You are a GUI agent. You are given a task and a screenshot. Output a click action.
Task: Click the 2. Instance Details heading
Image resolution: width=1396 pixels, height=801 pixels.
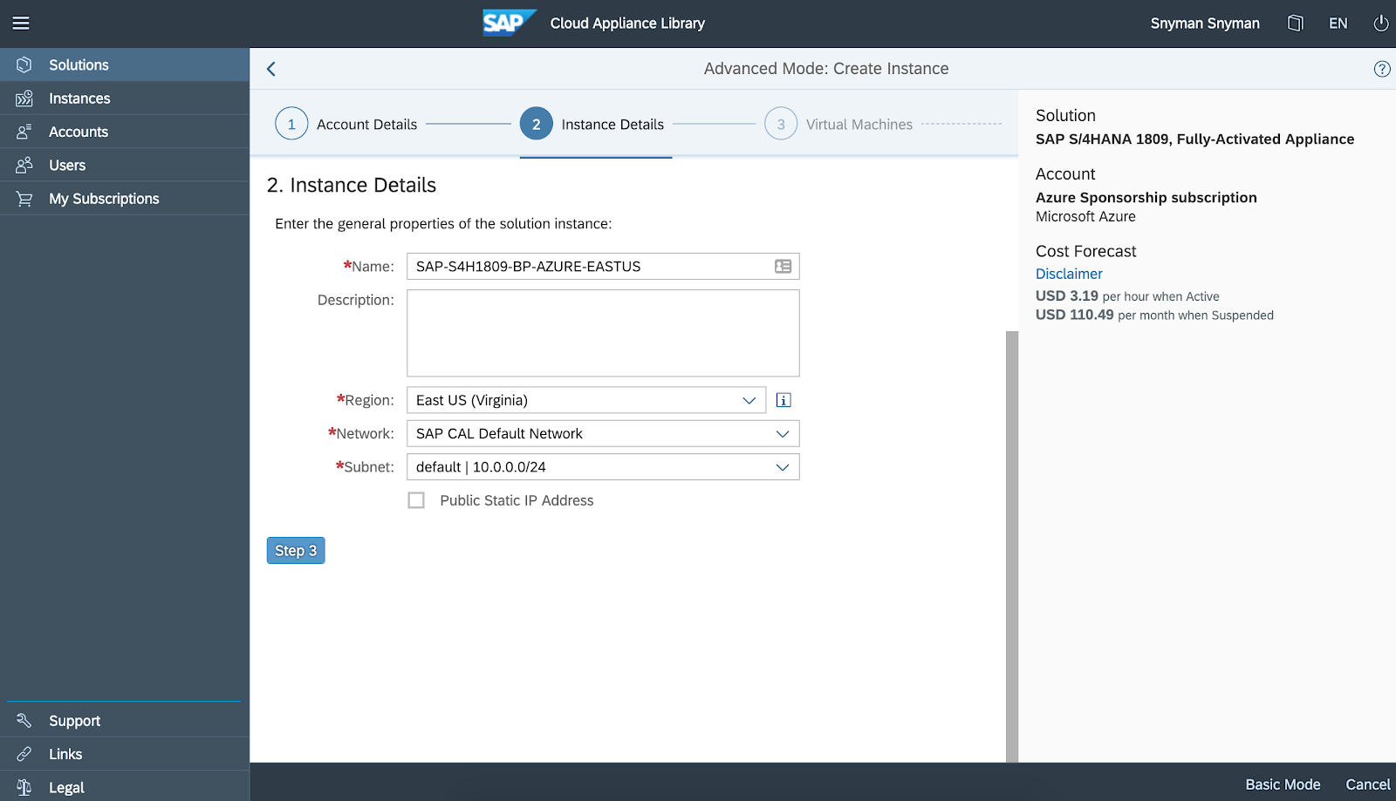[x=352, y=185]
